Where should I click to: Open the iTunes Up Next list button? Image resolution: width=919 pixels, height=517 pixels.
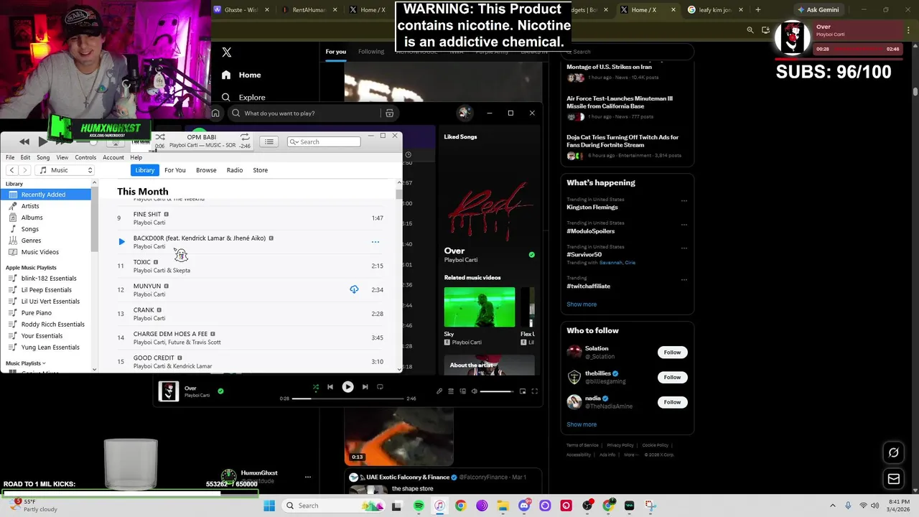click(269, 141)
